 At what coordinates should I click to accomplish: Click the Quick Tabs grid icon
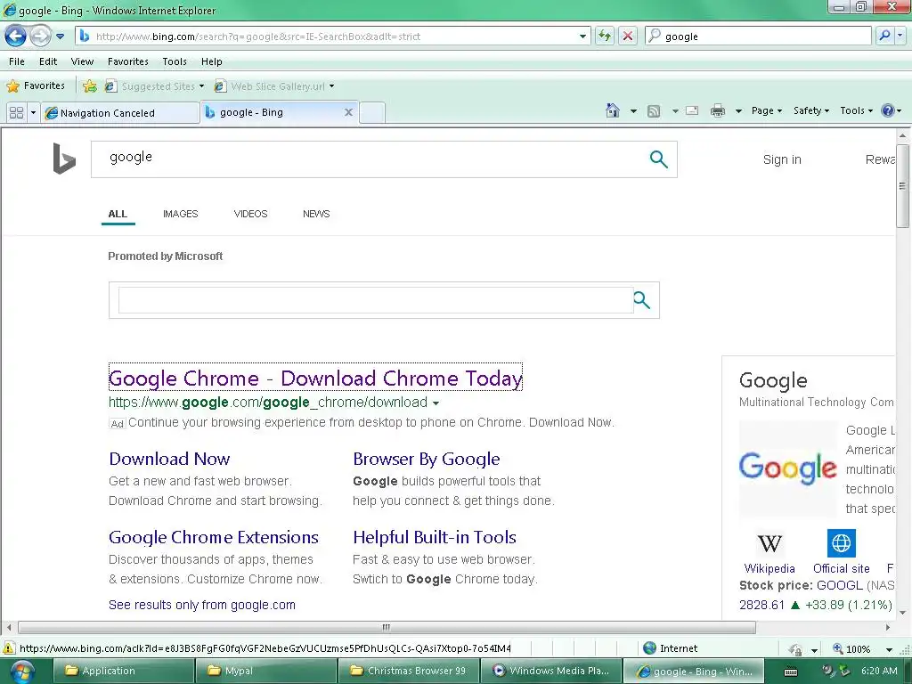pyautogui.click(x=16, y=112)
